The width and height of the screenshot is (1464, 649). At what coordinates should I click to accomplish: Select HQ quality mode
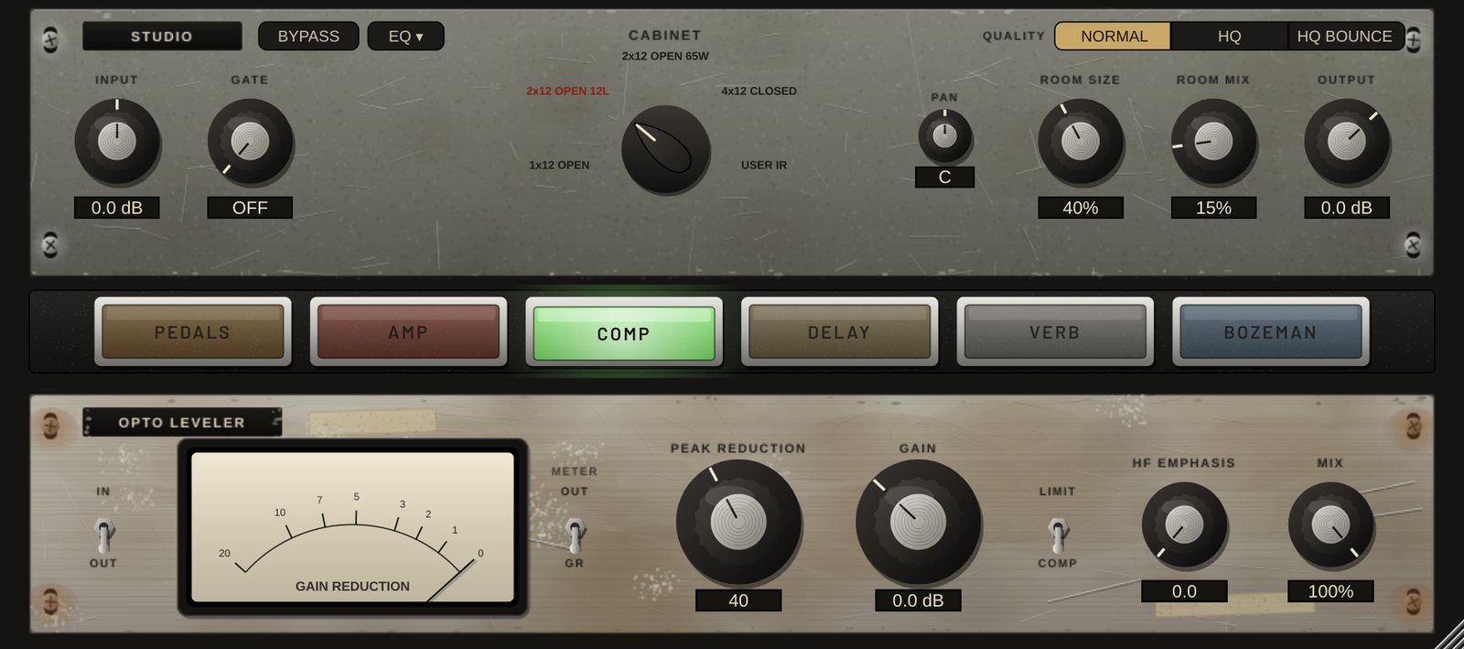(x=1229, y=36)
